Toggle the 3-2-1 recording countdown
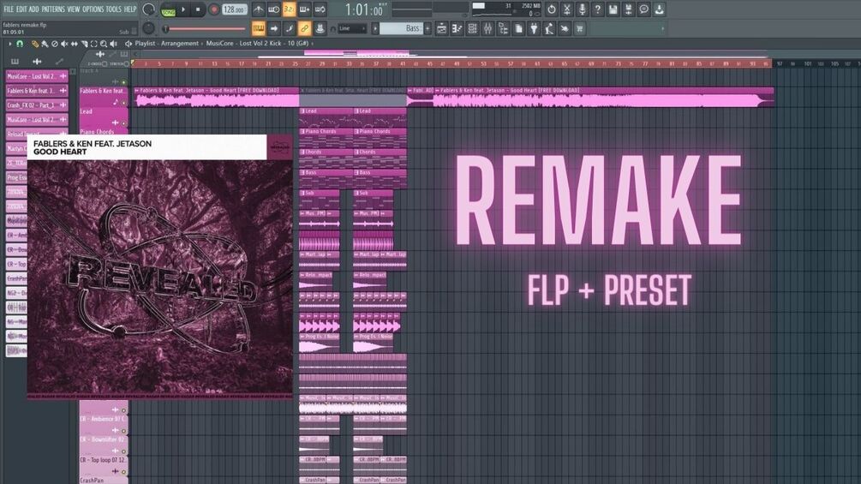 pyautogui.click(x=289, y=9)
